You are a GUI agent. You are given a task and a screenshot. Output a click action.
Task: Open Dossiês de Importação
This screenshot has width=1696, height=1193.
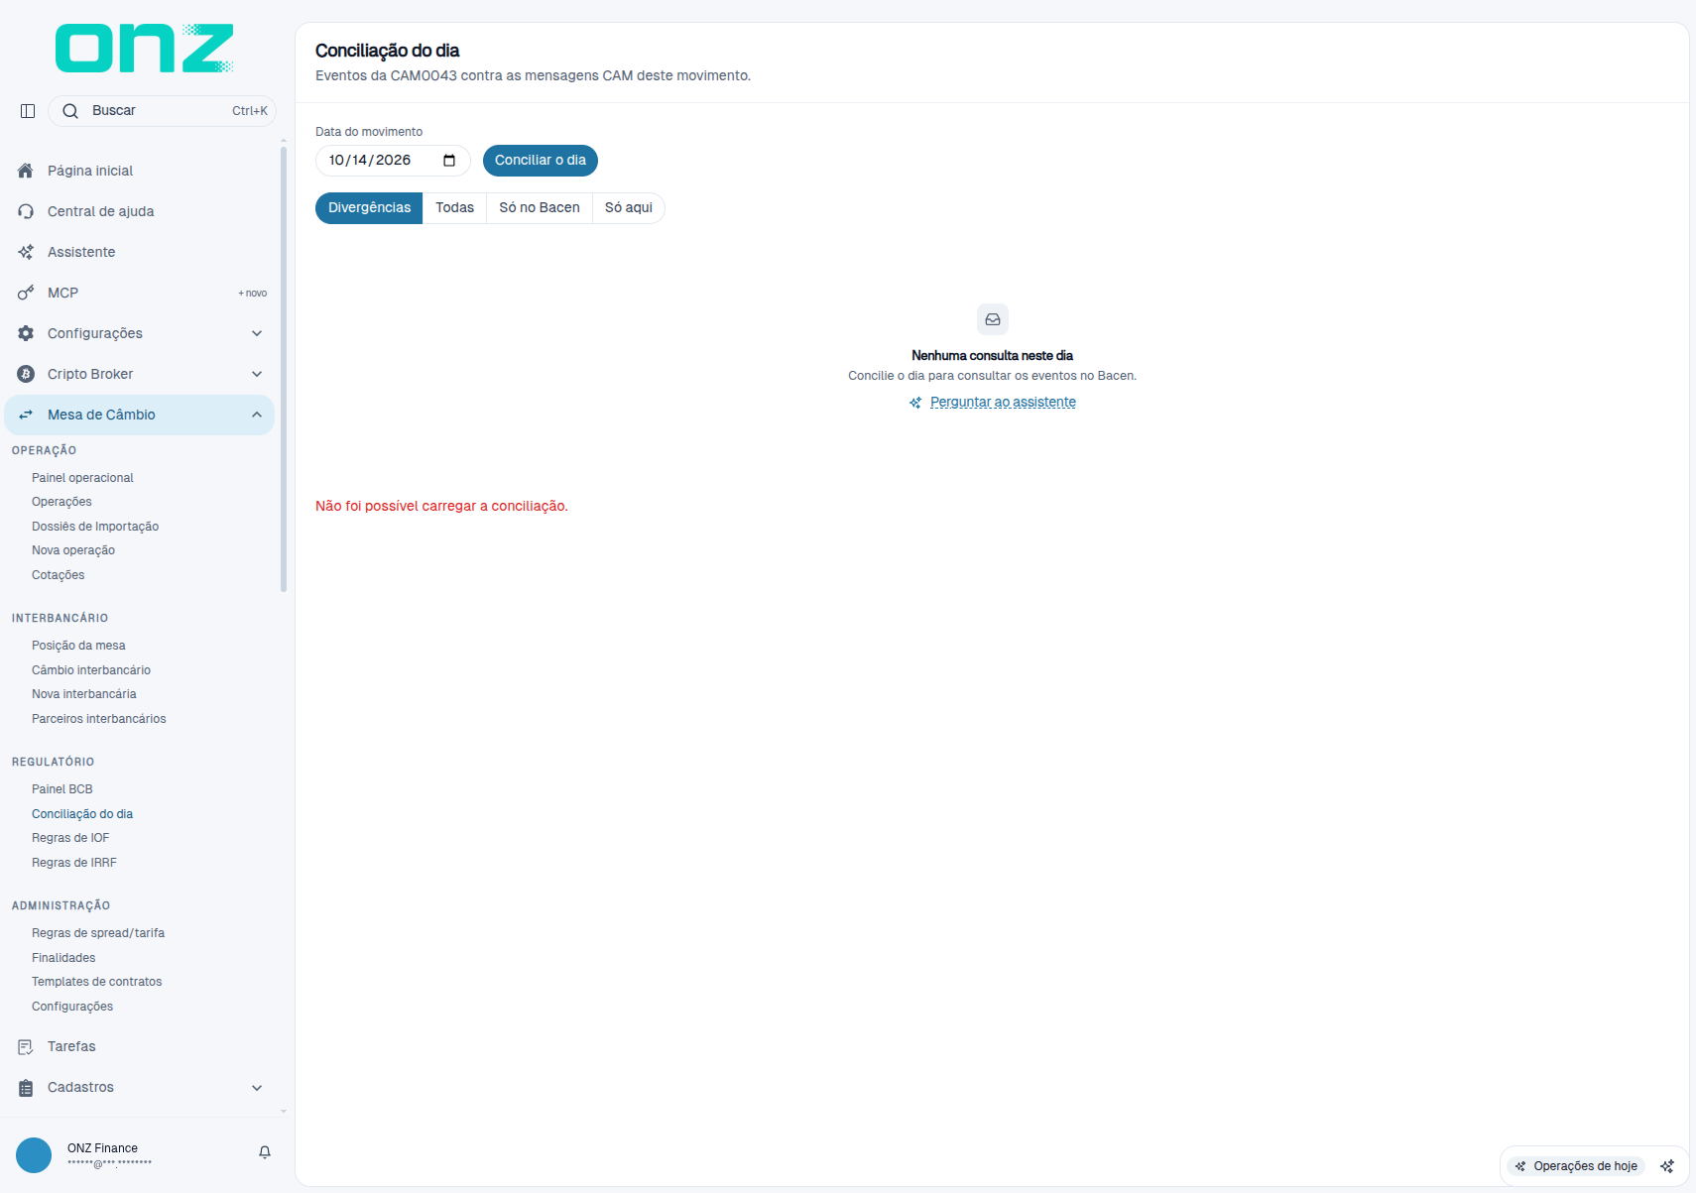click(95, 527)
